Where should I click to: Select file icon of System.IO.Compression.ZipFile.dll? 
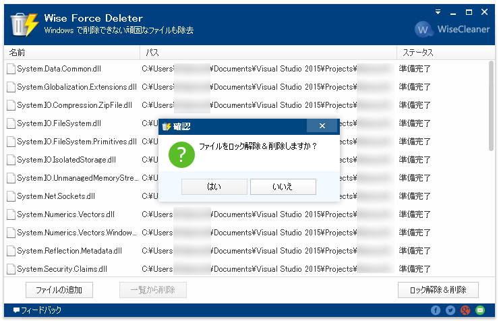(x=11, y=105)
